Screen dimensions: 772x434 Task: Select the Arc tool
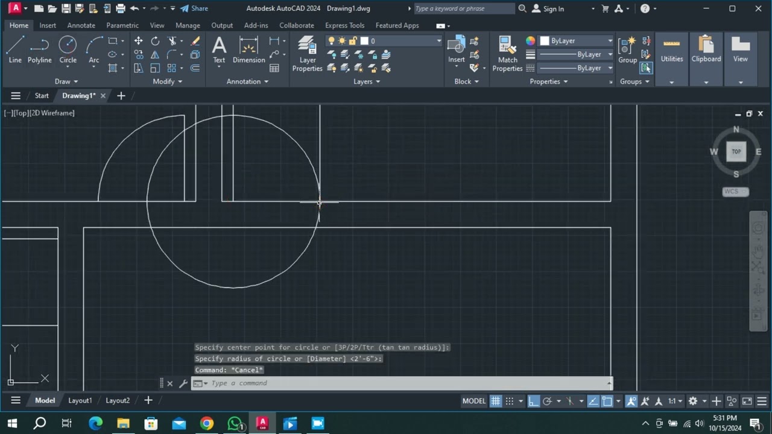pyautogui.click(x=93, y=49)
